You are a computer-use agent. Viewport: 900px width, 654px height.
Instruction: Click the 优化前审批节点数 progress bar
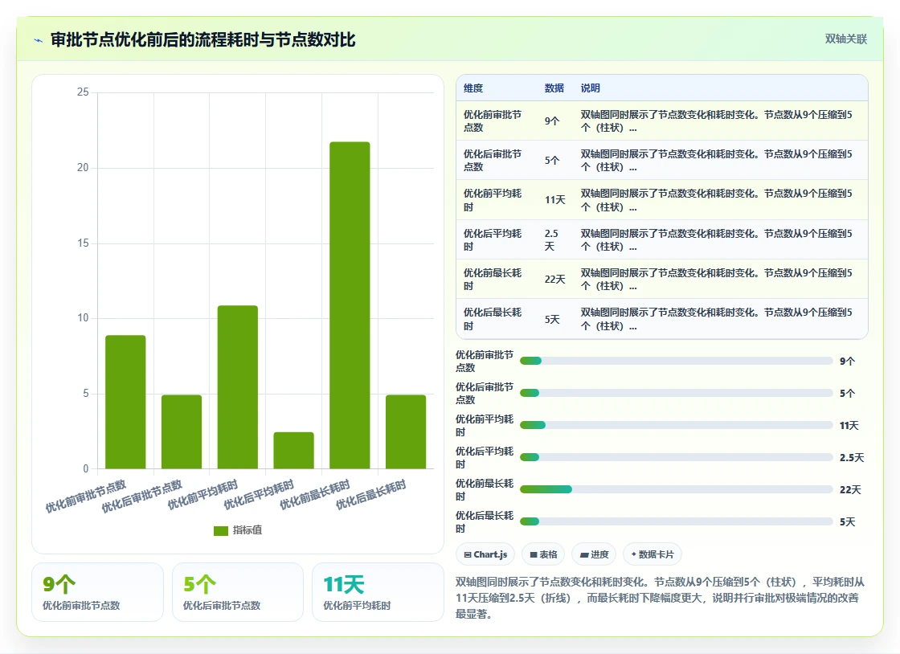tap(676, 361)
